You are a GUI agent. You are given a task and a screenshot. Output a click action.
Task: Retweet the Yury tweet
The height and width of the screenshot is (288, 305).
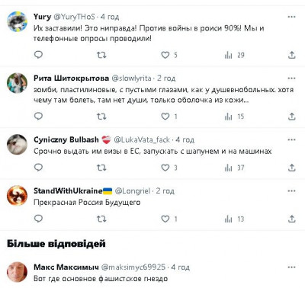pos(101,55)
